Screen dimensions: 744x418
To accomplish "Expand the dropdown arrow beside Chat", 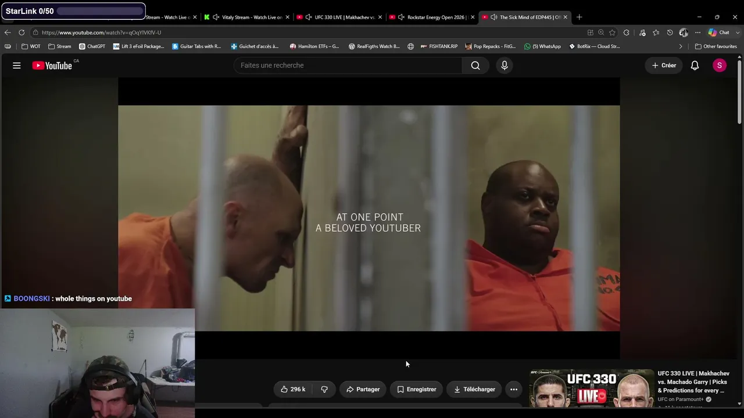I will coord(737,33).
